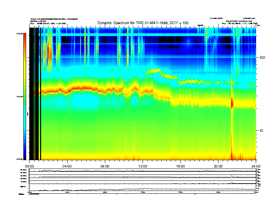Click the 100 frequency axis label

tap(262, 58)
